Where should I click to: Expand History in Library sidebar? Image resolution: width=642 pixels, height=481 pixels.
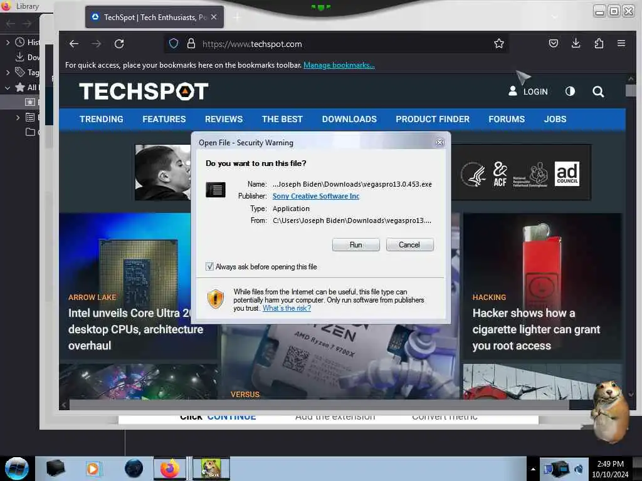click(8, 42)
